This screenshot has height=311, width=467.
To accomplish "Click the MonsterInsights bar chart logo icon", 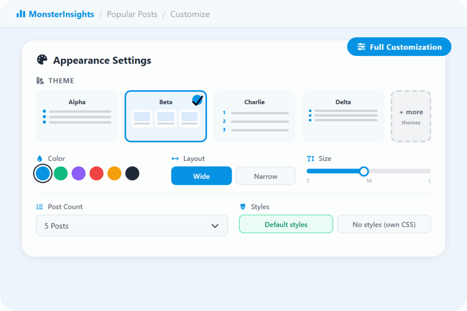I will pos(21,14).
